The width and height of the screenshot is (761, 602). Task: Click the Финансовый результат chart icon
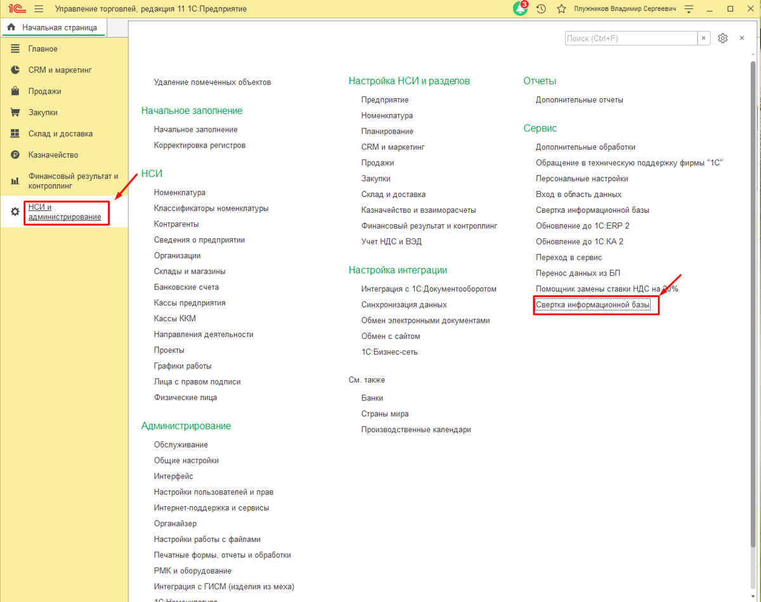point(15,181)
